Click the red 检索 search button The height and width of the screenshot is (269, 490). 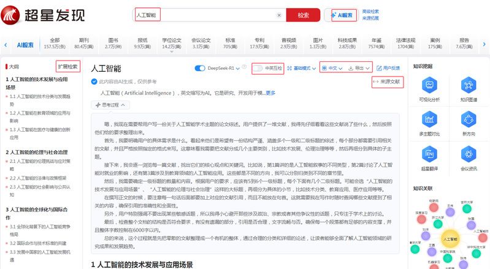(x=302, y=15)
